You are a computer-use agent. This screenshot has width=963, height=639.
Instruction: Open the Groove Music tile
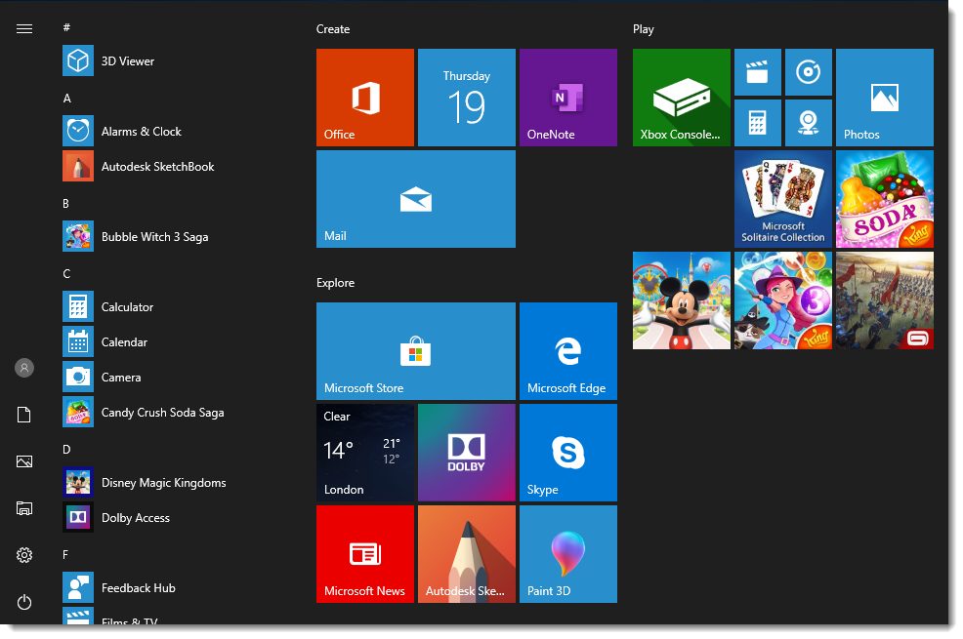tap(809, 72)
